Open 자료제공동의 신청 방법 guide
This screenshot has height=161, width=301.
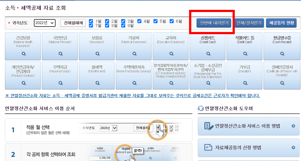pos(249,148)
